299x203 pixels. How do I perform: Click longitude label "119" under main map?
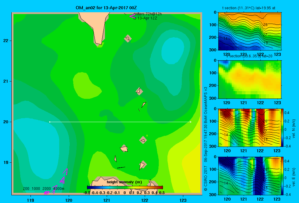[x=30, y=200]
